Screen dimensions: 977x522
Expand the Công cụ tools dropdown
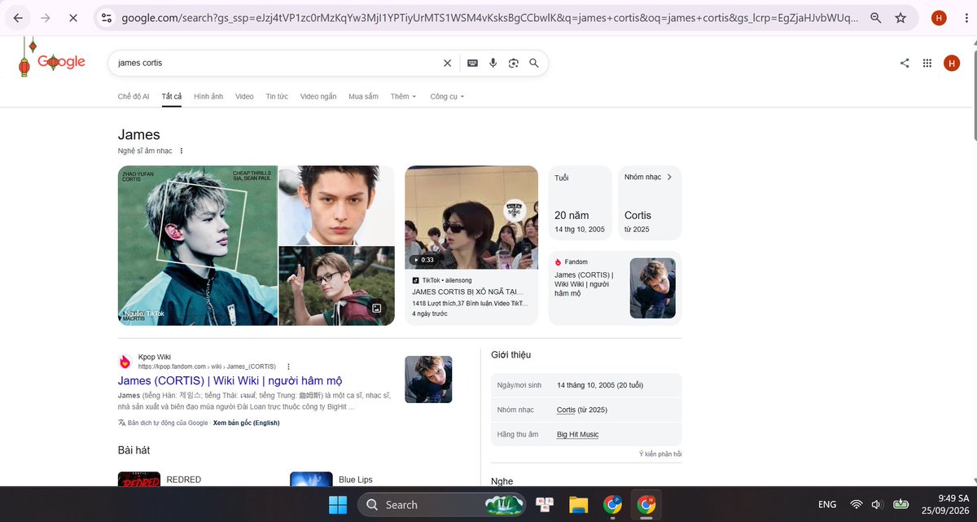tap(447, 96)
